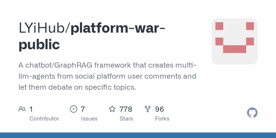This screenshot has width=276, height=138.
Task: Open the GitHub Octocat logo
Action: point(252,113)
